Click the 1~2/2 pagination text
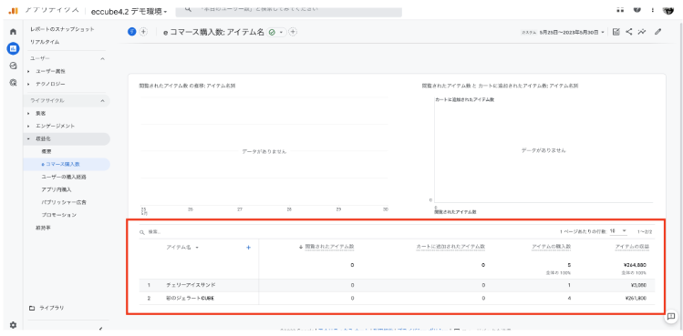Screen dimensions: 683x336 [x=645, y=231]
